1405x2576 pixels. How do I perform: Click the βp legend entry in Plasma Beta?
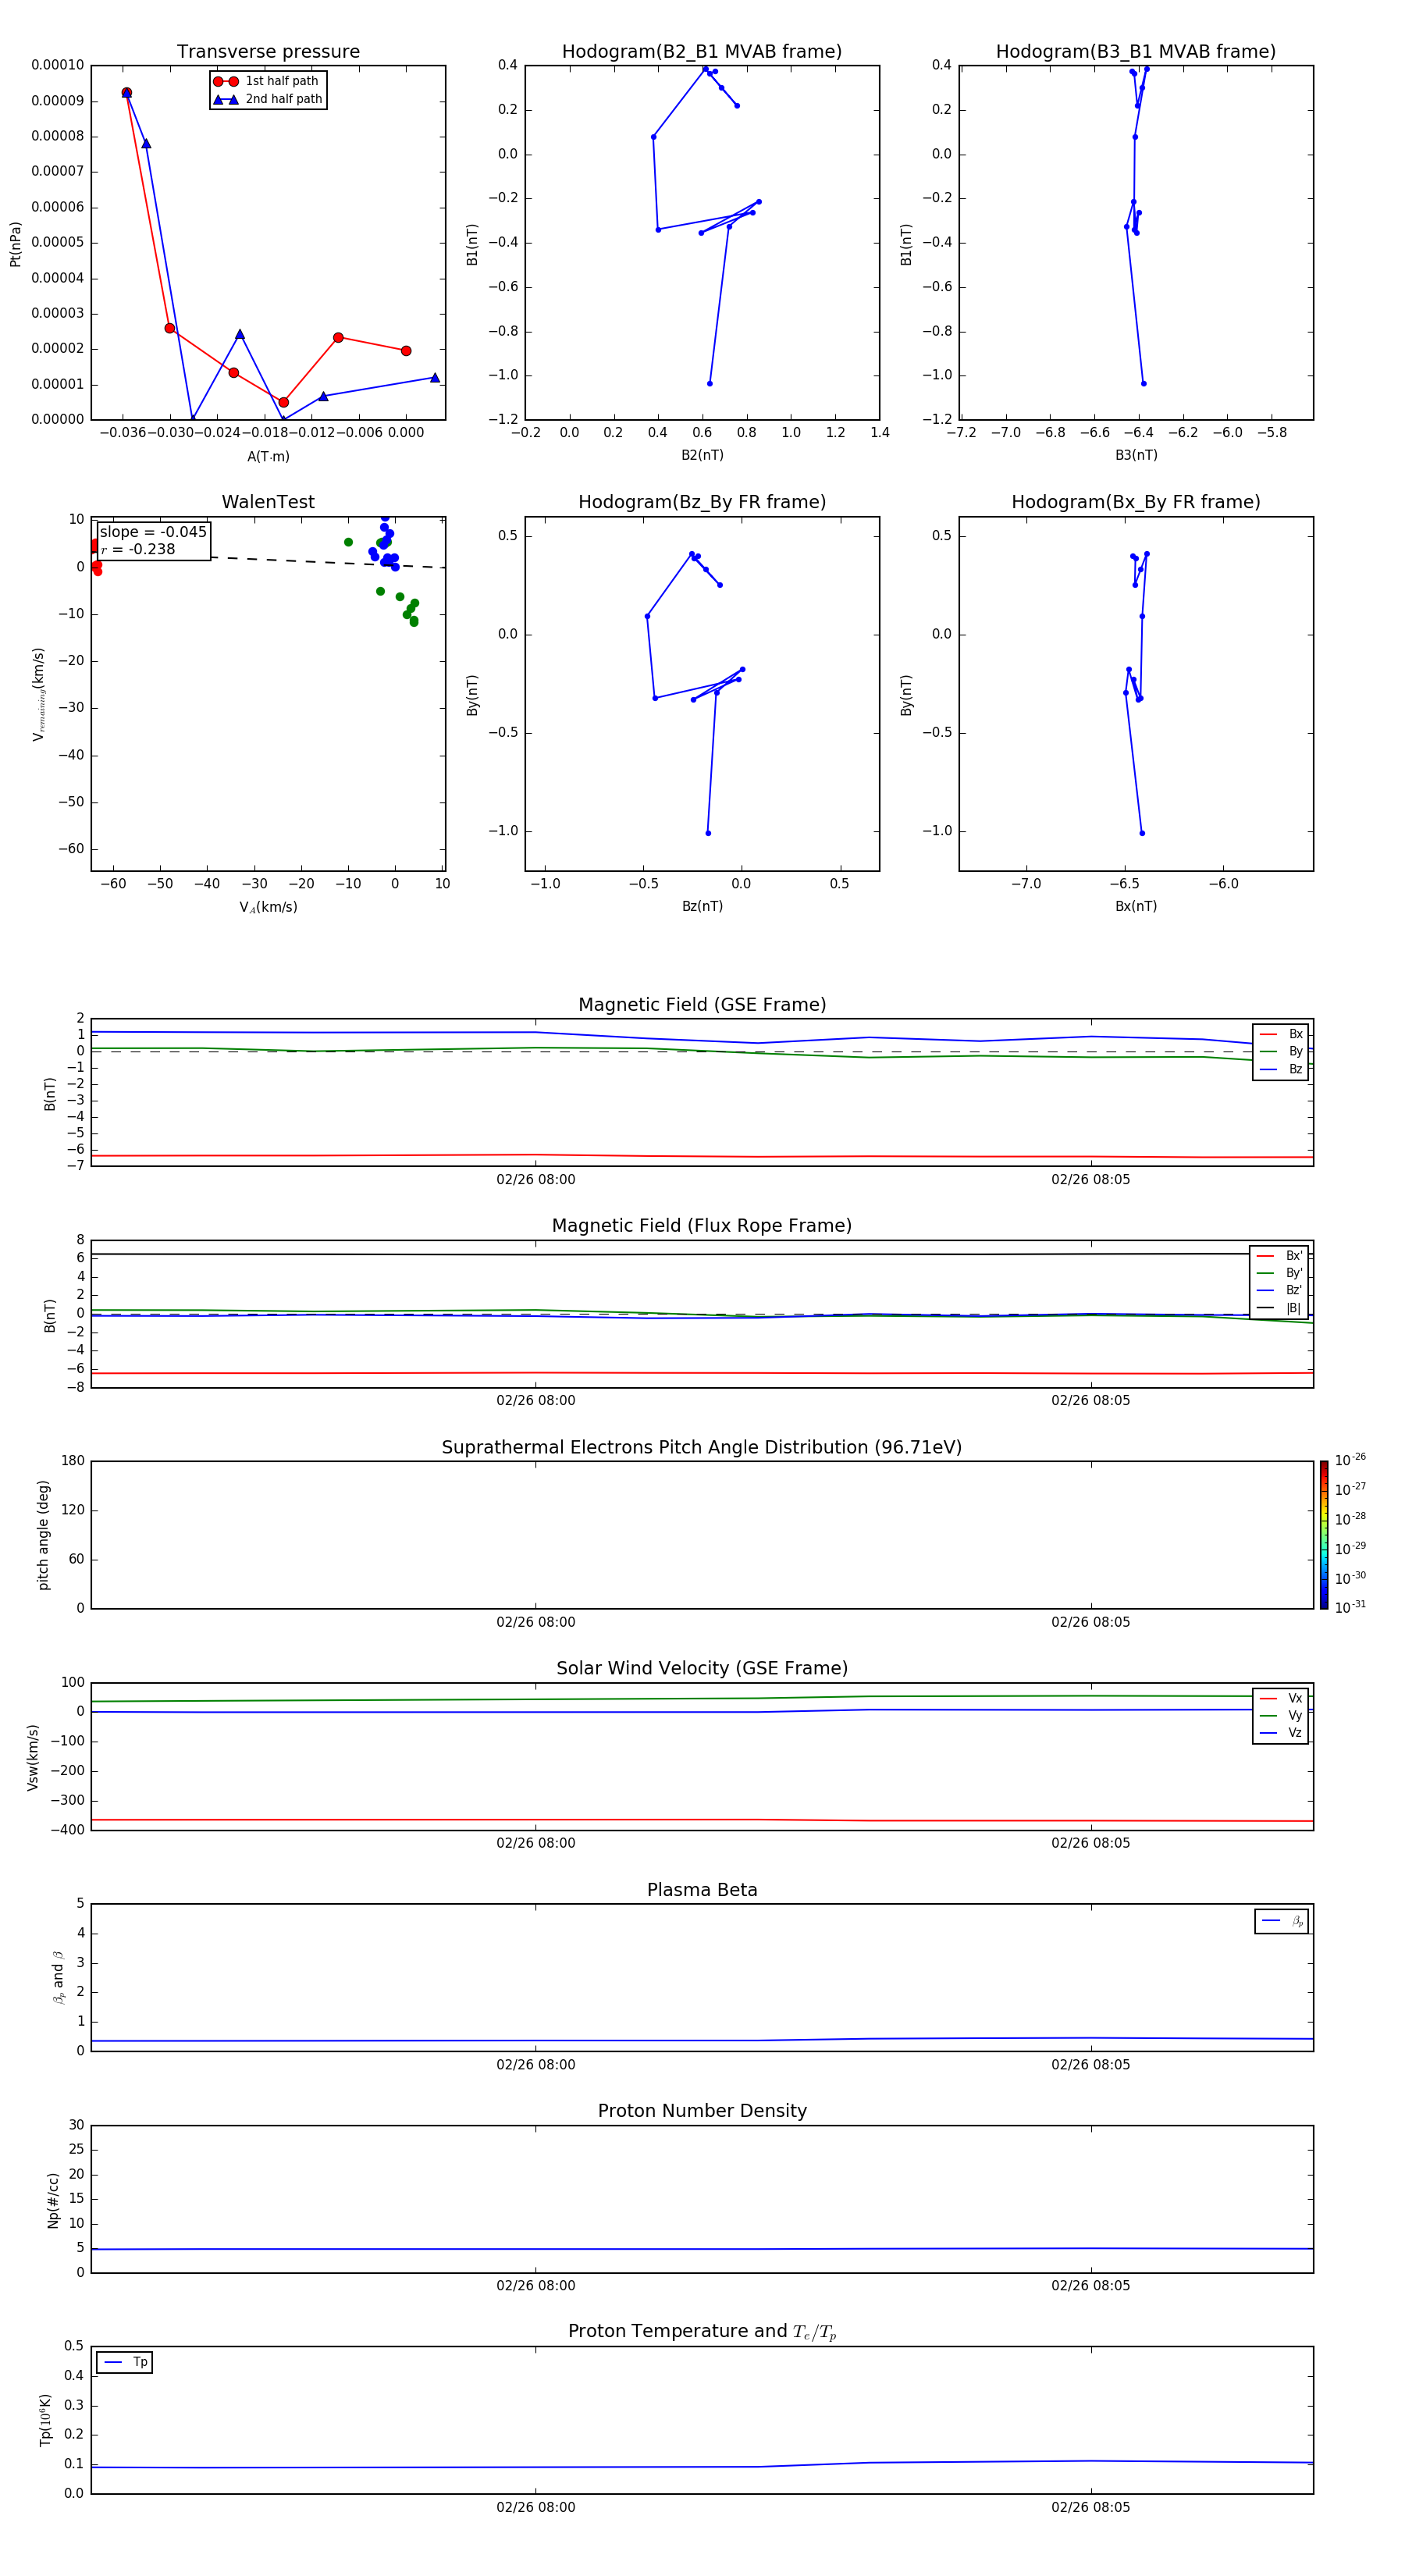(x=1282, y=1921)
